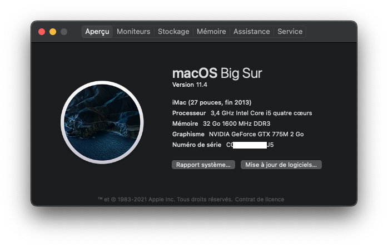Minimize the window with the yellow button

(53, 32)
